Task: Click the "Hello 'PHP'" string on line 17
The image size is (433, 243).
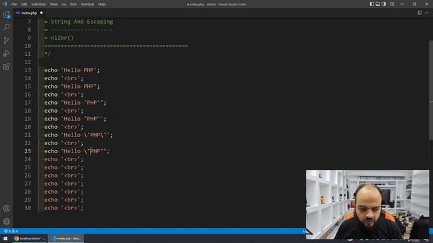Action: [x=82, y=103]
